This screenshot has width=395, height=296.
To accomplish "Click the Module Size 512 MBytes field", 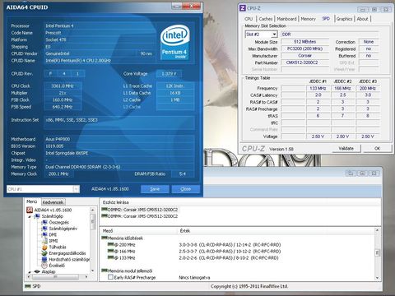I will (x=305, y=42).
